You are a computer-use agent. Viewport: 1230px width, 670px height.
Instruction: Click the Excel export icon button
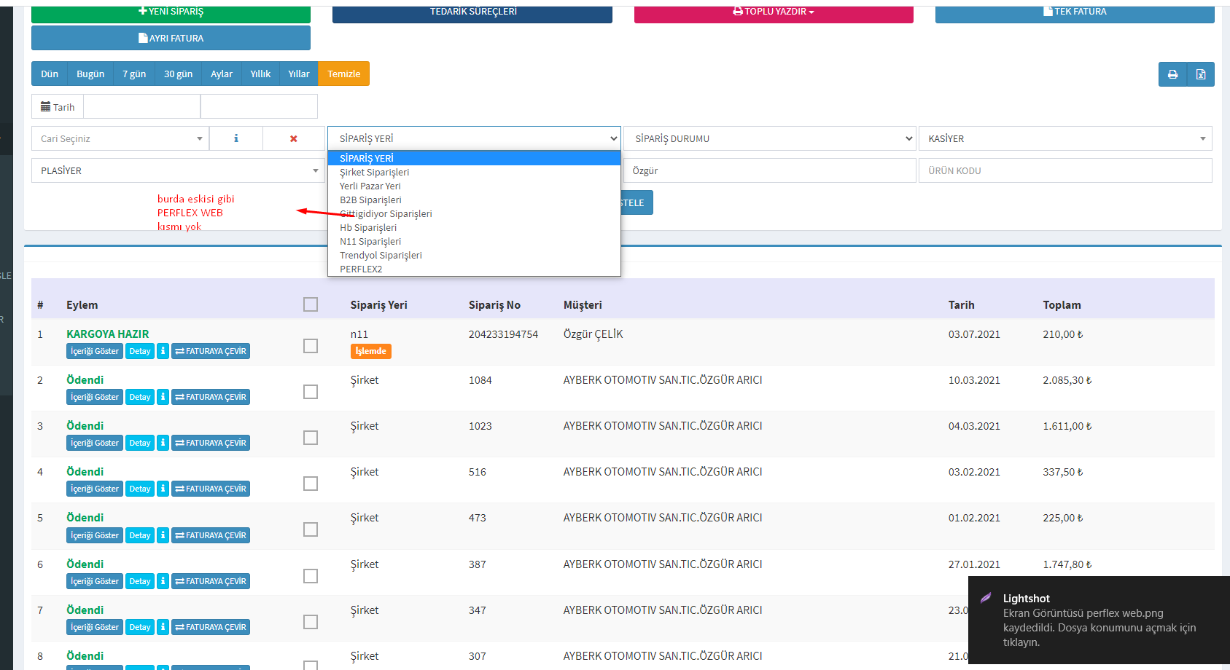(1200, 74)
